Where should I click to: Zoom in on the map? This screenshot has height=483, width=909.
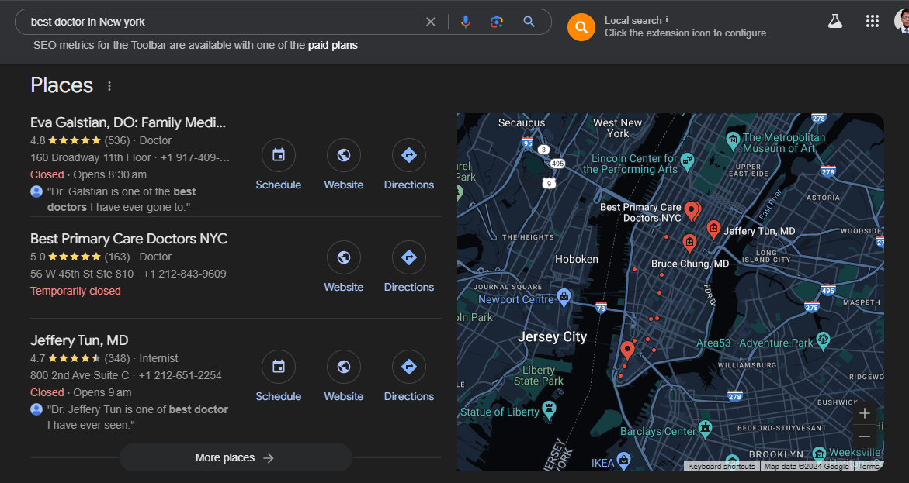[x=864, y=413]
